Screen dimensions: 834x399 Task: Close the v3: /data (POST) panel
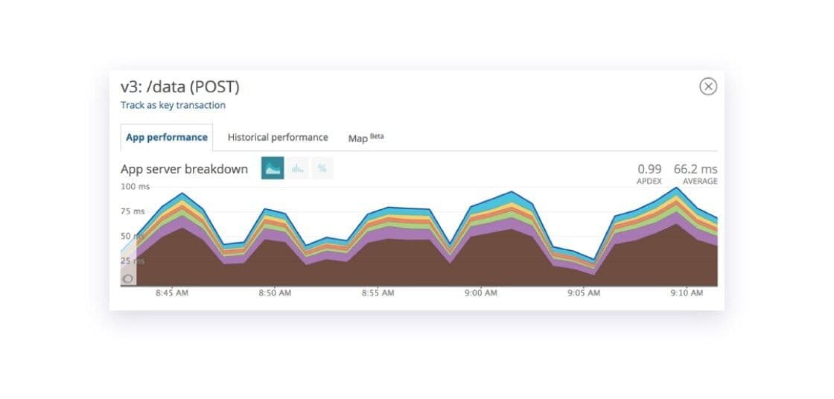coord(708,86)
